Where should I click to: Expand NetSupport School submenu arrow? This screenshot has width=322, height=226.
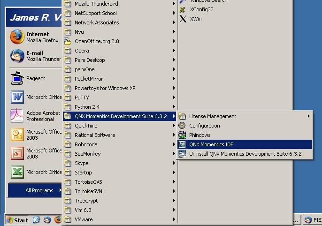174,13
